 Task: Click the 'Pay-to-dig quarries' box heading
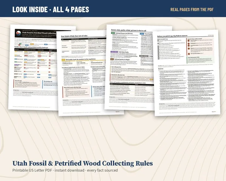pyautogui.click(x=116, y=67)
